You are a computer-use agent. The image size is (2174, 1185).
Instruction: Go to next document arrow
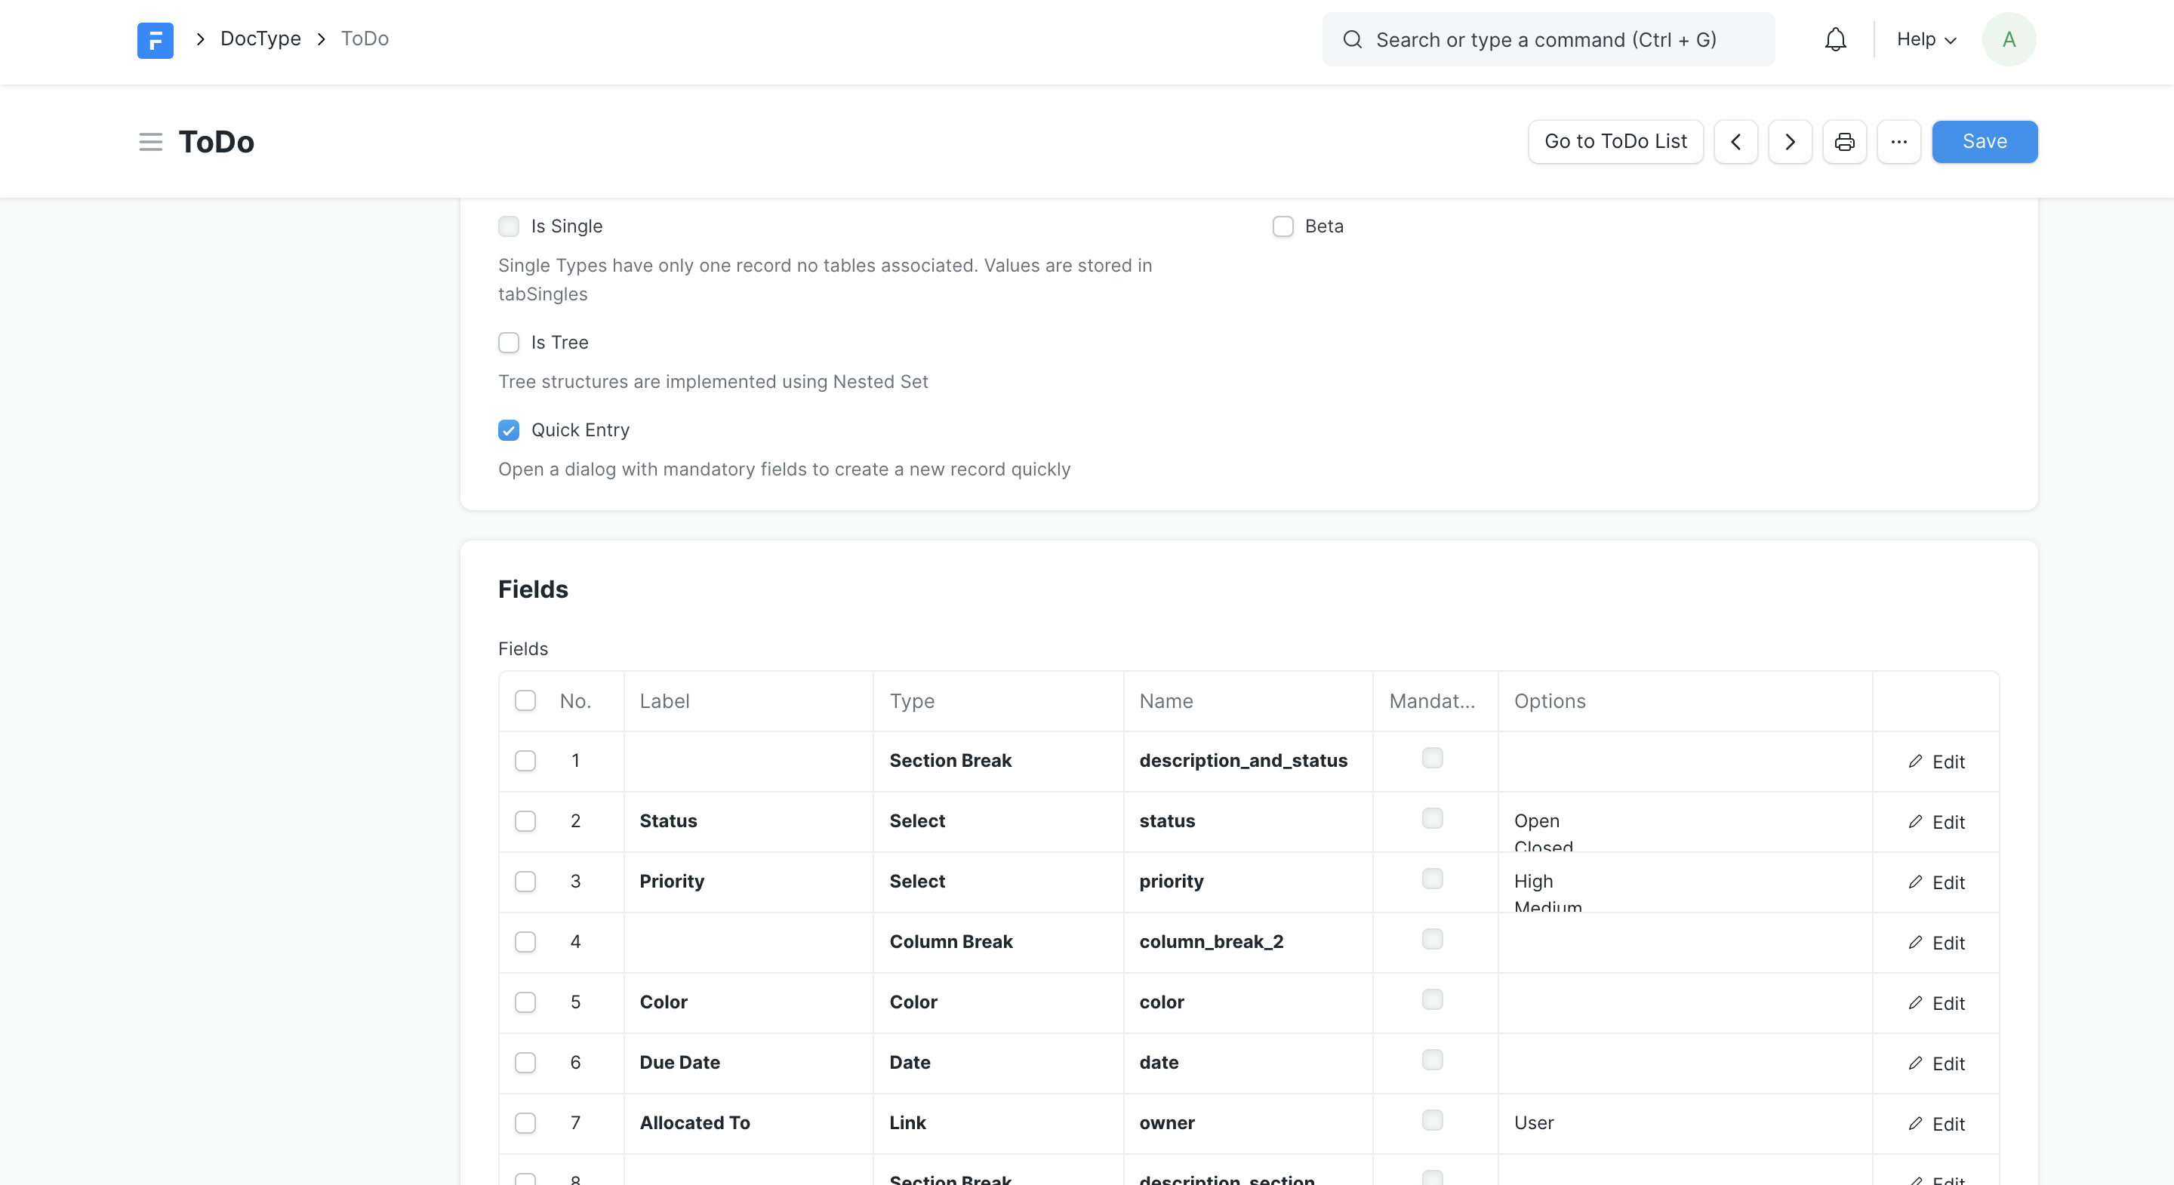[1789, 142]
